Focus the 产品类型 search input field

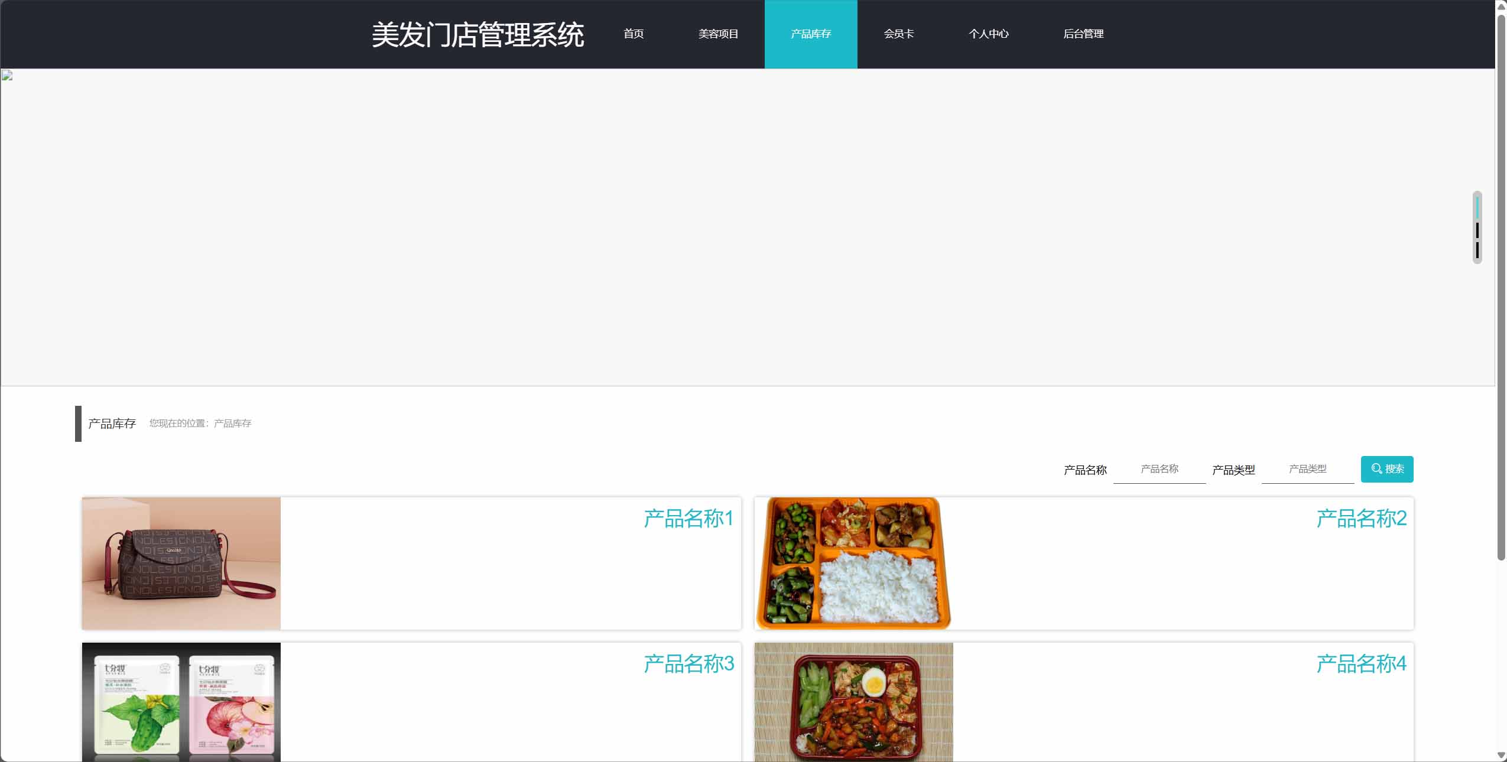point(1308,469)
